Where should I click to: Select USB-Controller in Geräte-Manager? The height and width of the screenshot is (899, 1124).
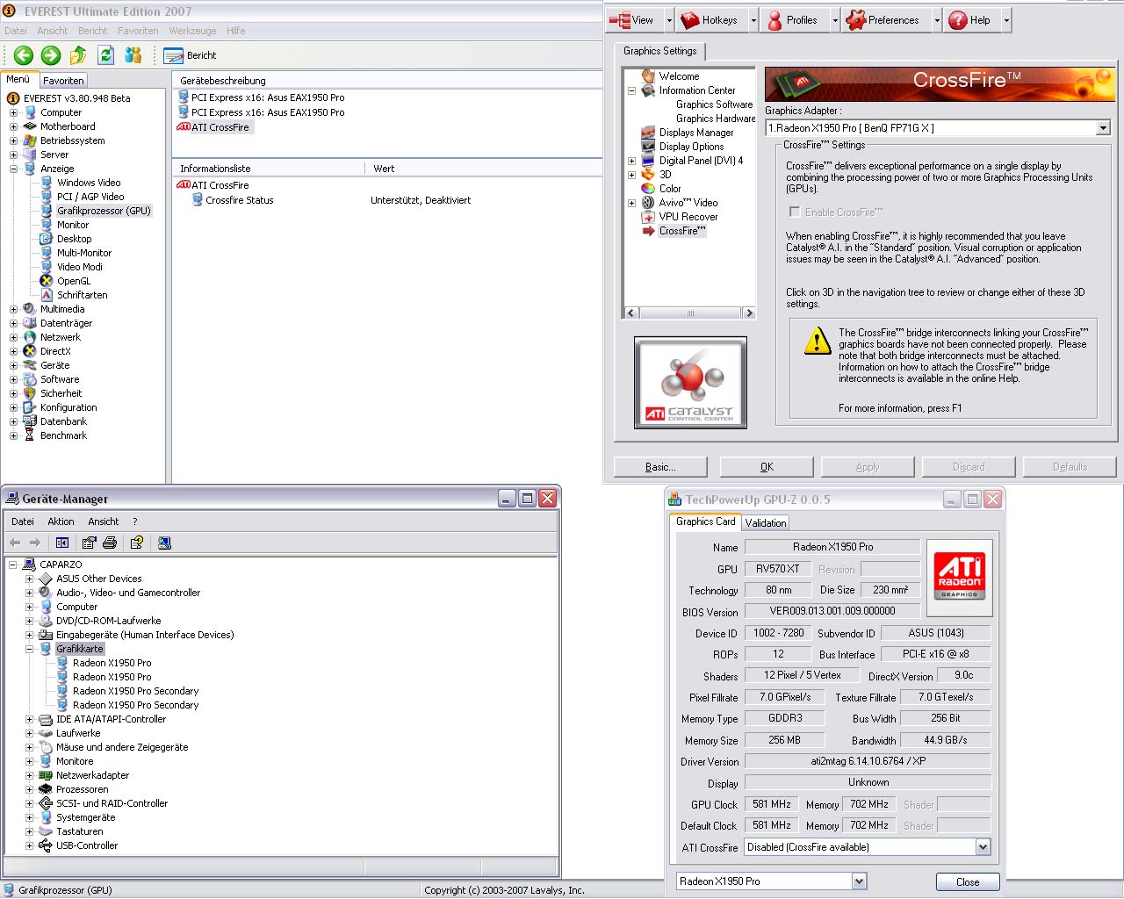87,845
